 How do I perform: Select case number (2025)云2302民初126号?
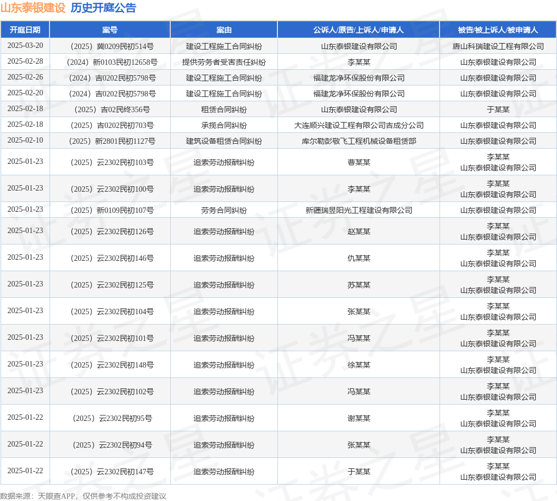click(x=112, y=231)
